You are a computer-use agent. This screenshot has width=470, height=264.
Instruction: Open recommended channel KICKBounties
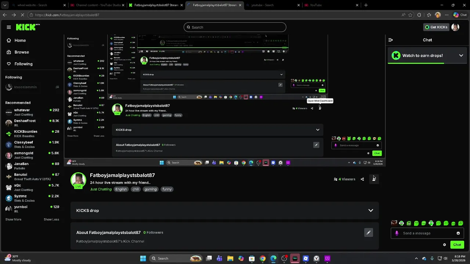click(x=32, y=133)
